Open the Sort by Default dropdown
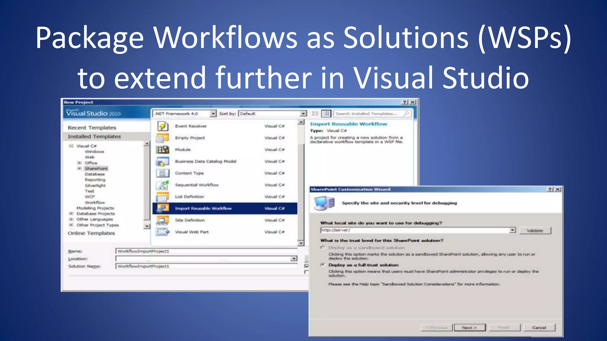The width and height of the screenshot is (607, 341). pos(303,114)
